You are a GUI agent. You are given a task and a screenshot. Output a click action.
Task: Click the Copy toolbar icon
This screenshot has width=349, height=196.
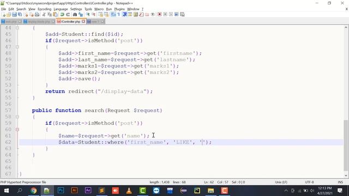pyautogui.click(x=50, y=15)
